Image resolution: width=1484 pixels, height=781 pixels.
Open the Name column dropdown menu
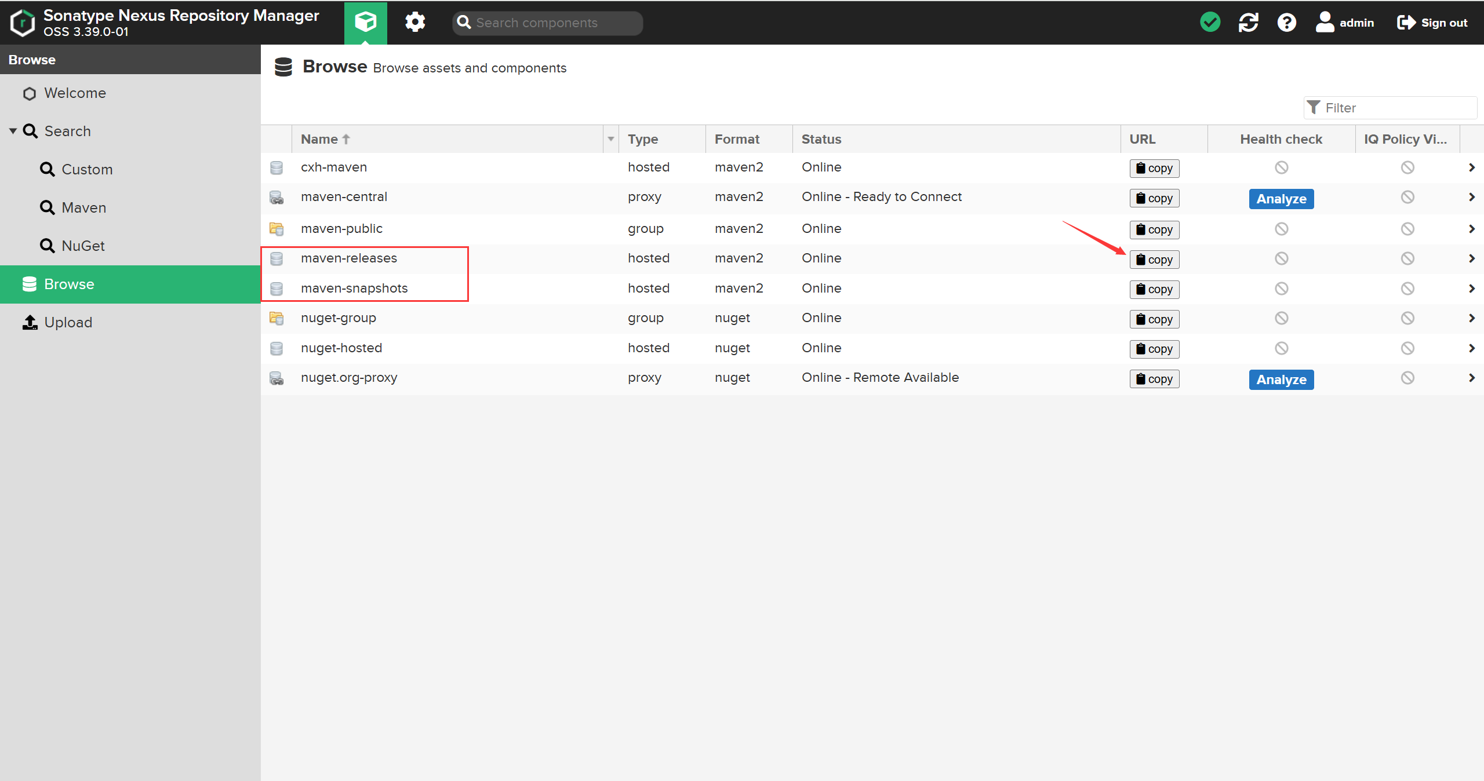point(610,139)
